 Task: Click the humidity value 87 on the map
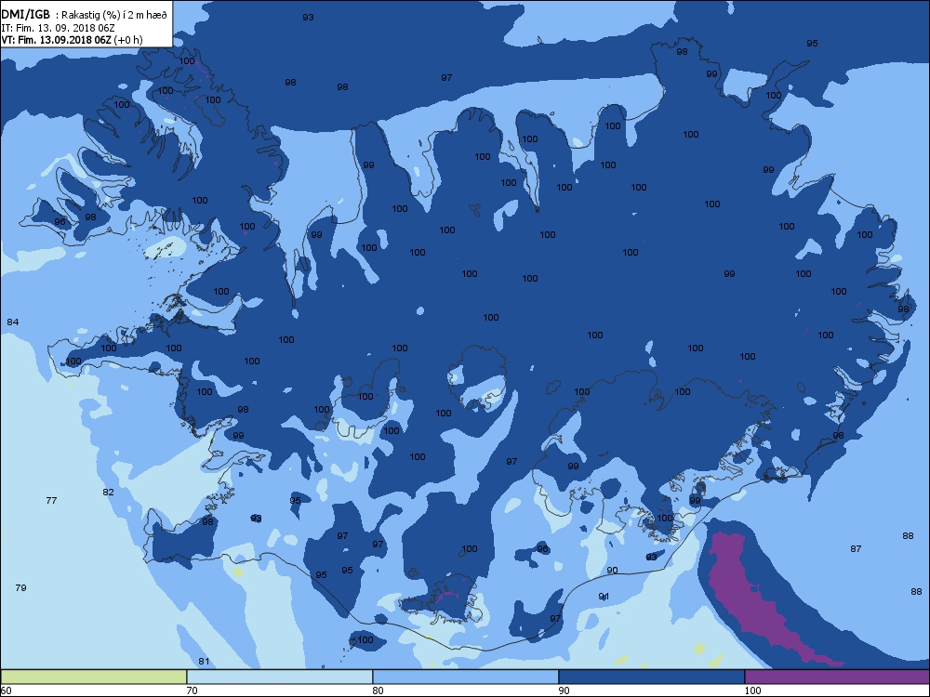point(856,549)
